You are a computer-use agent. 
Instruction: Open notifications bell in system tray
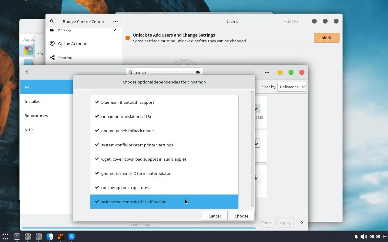356,237
